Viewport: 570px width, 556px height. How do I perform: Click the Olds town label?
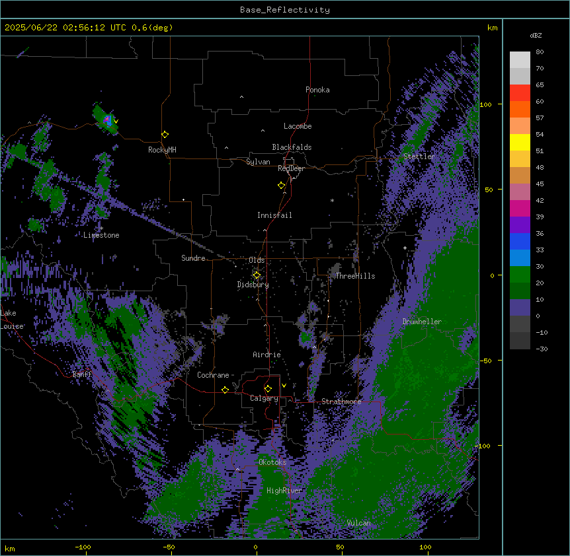coord(257,260)
